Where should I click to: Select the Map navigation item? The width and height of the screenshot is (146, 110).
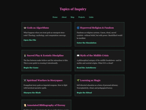coord(72,17)
